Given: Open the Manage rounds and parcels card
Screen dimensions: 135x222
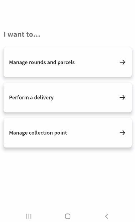Looking at the screenshot, I should click(67, 62).
